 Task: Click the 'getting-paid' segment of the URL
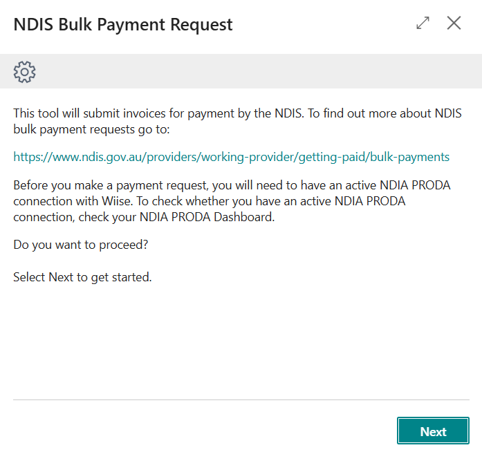tap(332, 157)
